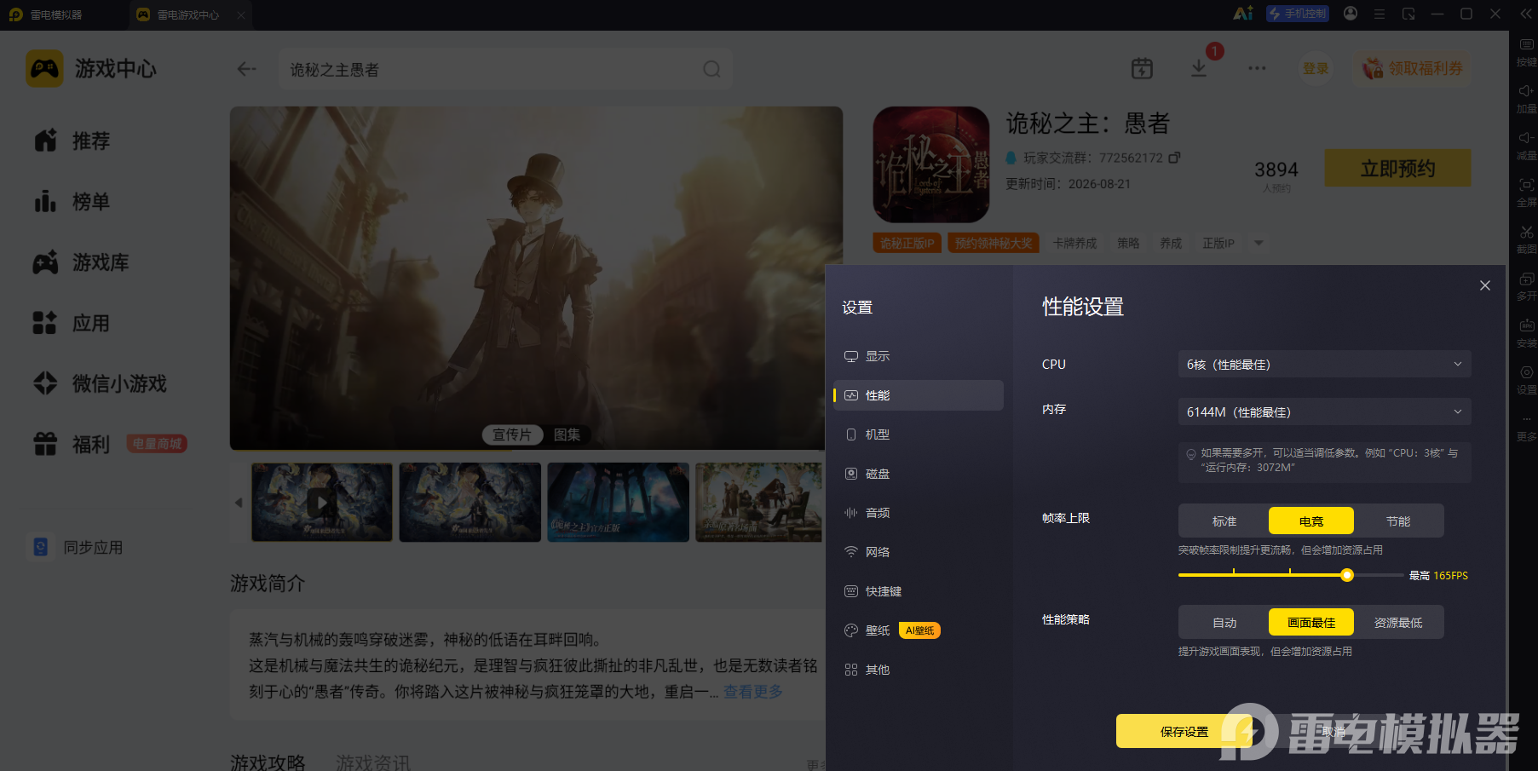This screenshot has width=1538, height=771.
Task: Expand the 内存 memory dropdown
Action: click(1324, 411)
